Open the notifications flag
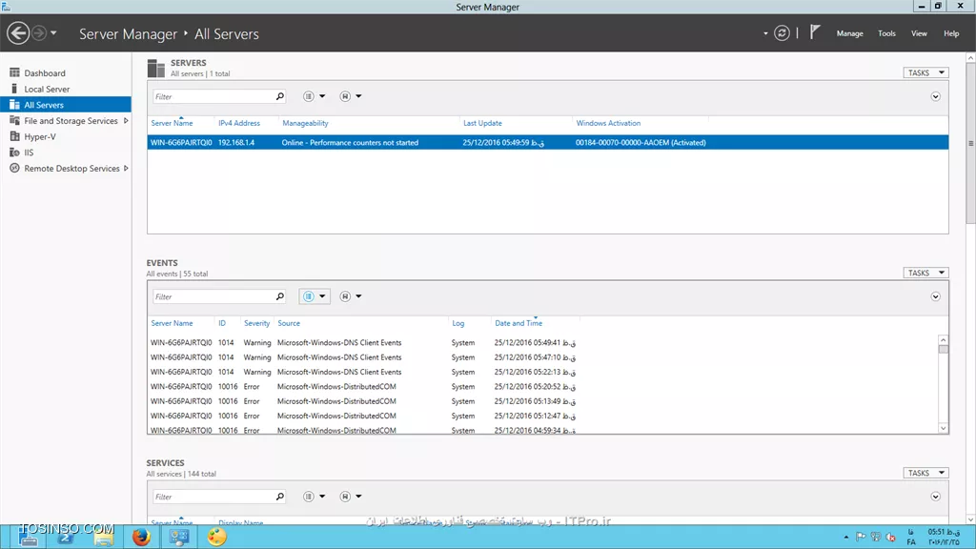This screenshot has height=549, width=976. [815, 31]
